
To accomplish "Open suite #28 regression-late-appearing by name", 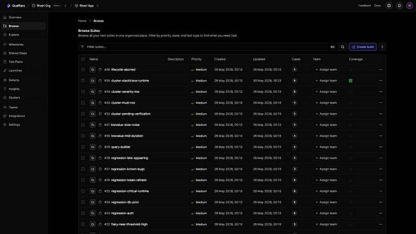I will (130, 158).
